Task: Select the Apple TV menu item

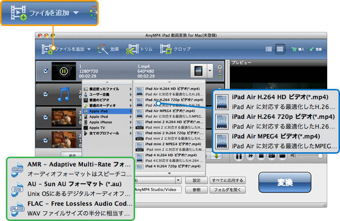Action: (x=108, y=128)
